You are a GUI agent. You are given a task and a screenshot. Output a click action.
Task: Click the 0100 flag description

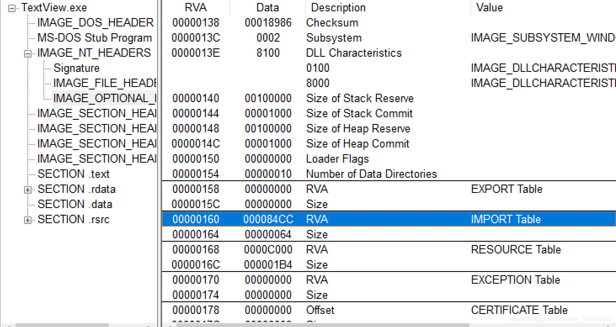click(x=318, y=68)
